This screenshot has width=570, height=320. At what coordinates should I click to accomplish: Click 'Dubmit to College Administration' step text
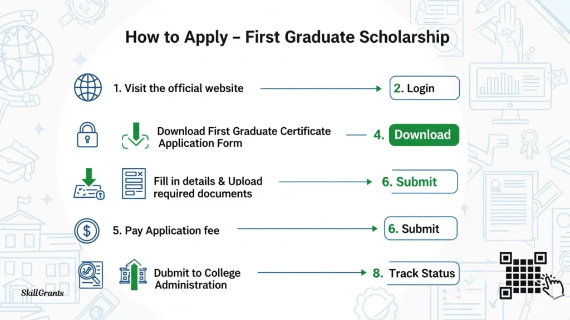coord(197,279)
